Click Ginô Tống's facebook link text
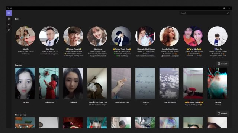 50,54
